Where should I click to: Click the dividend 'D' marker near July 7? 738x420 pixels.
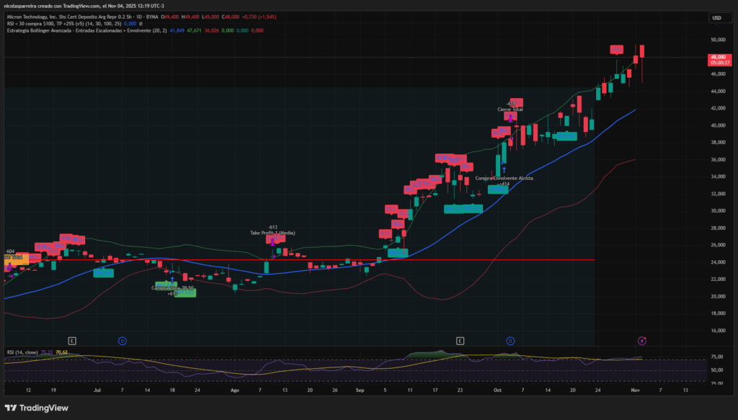click(x=123, y=340)
